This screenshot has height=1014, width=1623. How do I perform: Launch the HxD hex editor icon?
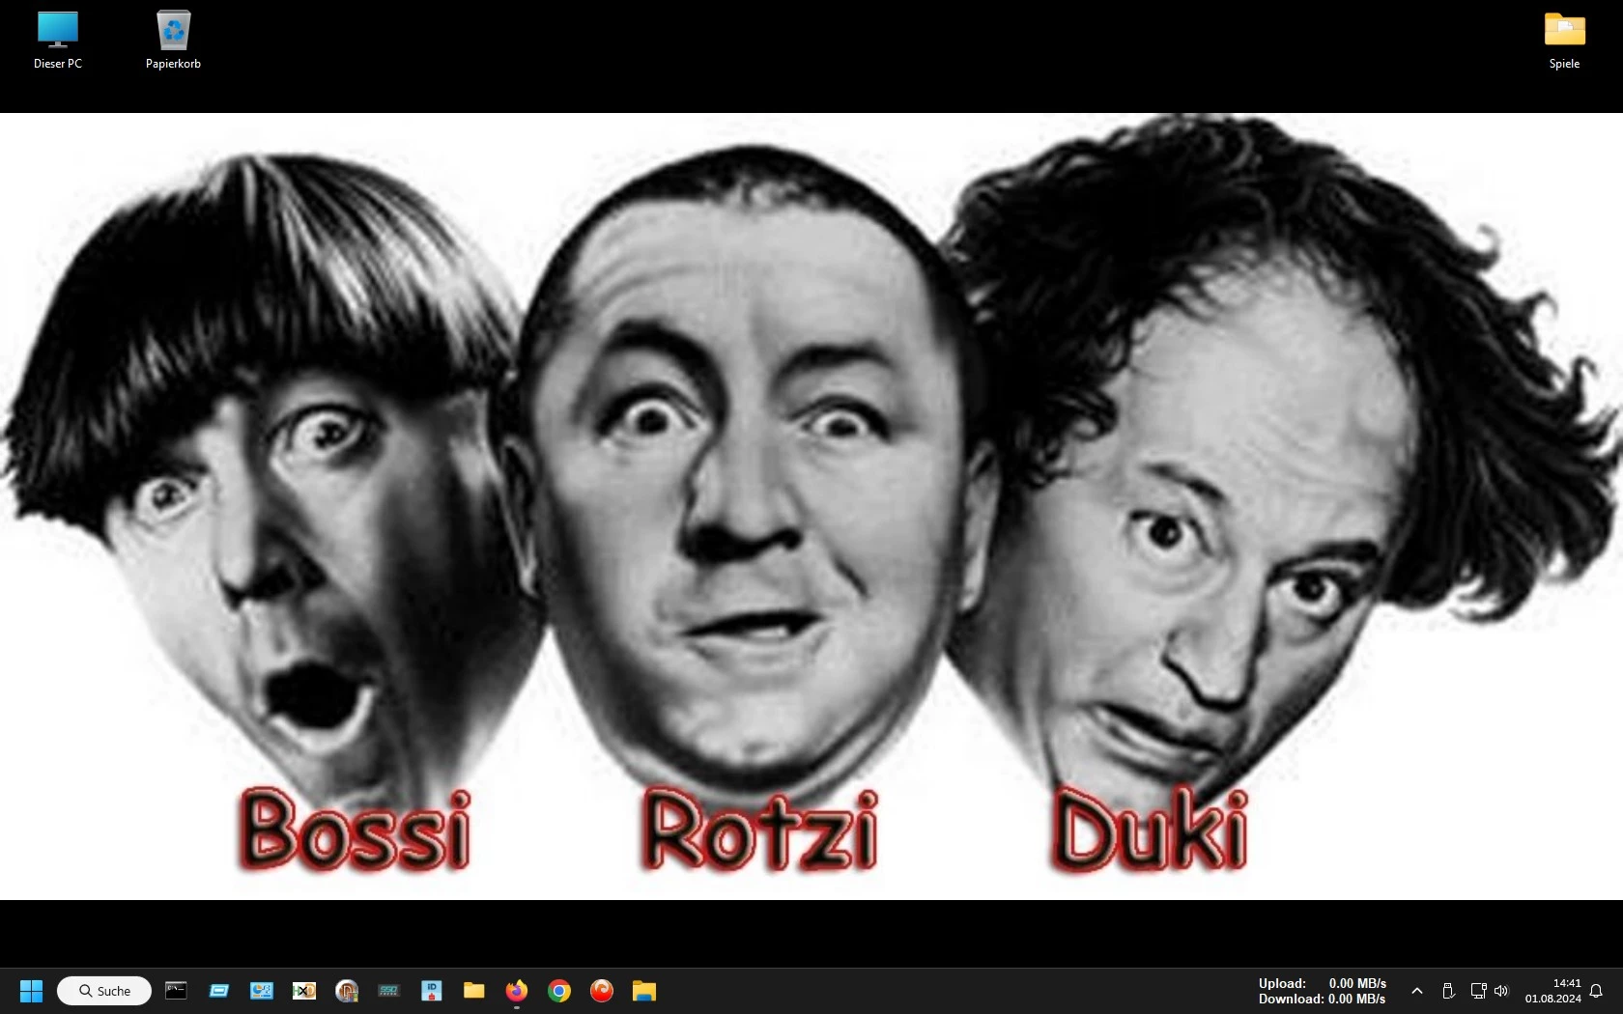[x=304, y=991]
